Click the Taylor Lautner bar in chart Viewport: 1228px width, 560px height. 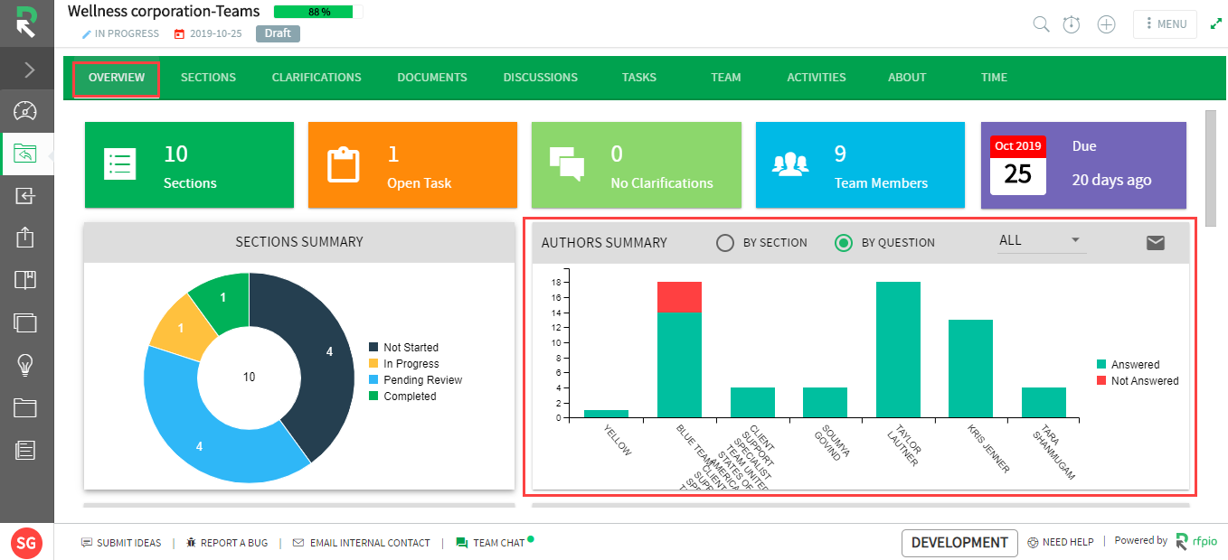click(x=898, y=350)
